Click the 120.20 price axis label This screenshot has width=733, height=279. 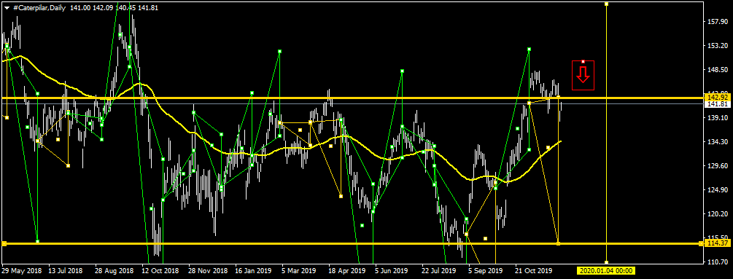coord(718,213)
